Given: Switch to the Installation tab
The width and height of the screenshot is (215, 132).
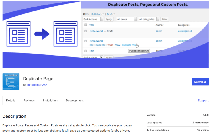Looking at the screenshot, I should pos(50,101).
